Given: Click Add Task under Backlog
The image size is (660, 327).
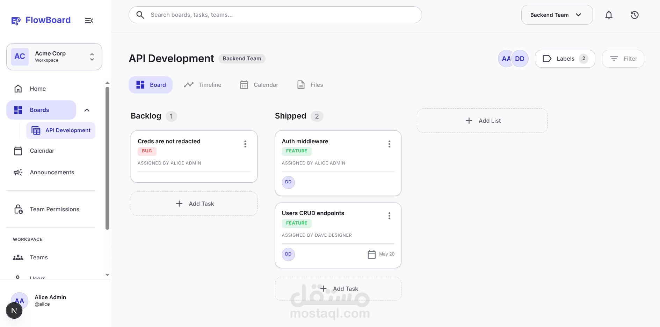Looking at the screenshot, I should (194, 204).
